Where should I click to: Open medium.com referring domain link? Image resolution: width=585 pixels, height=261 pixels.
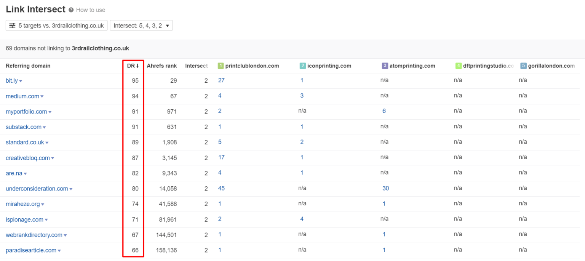pyautogui.click(x=22, y=96)
